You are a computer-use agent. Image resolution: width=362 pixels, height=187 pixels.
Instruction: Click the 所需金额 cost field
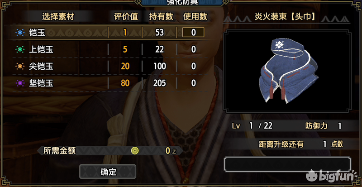pos(110,151)
